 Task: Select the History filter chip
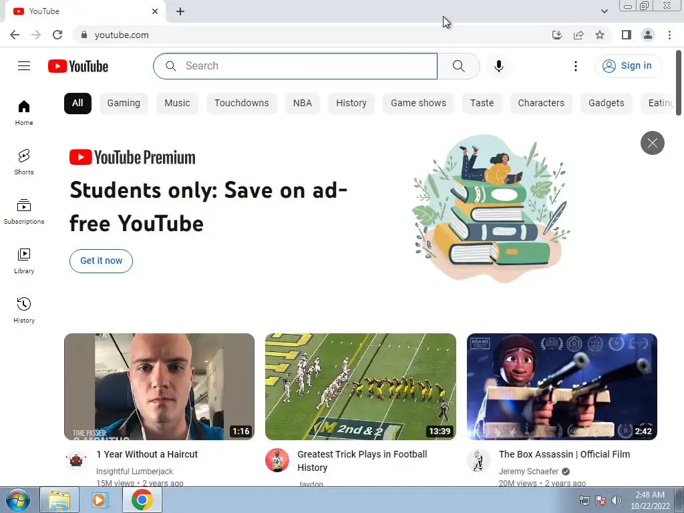(351, 104)
